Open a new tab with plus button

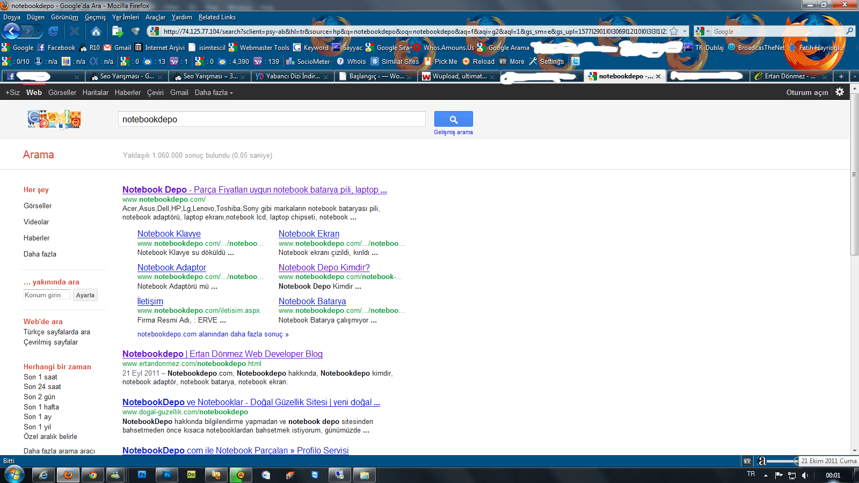point(841,76)
